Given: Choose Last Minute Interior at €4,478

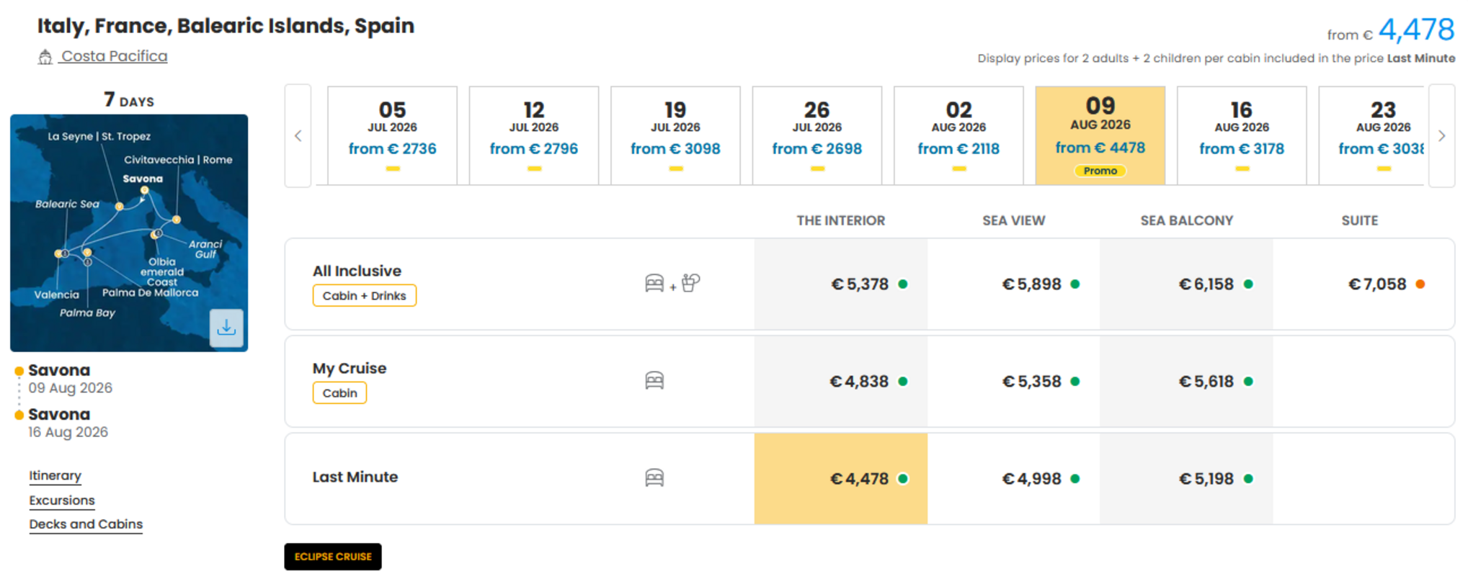Looking at the screenshot, I should click(841, 479).
